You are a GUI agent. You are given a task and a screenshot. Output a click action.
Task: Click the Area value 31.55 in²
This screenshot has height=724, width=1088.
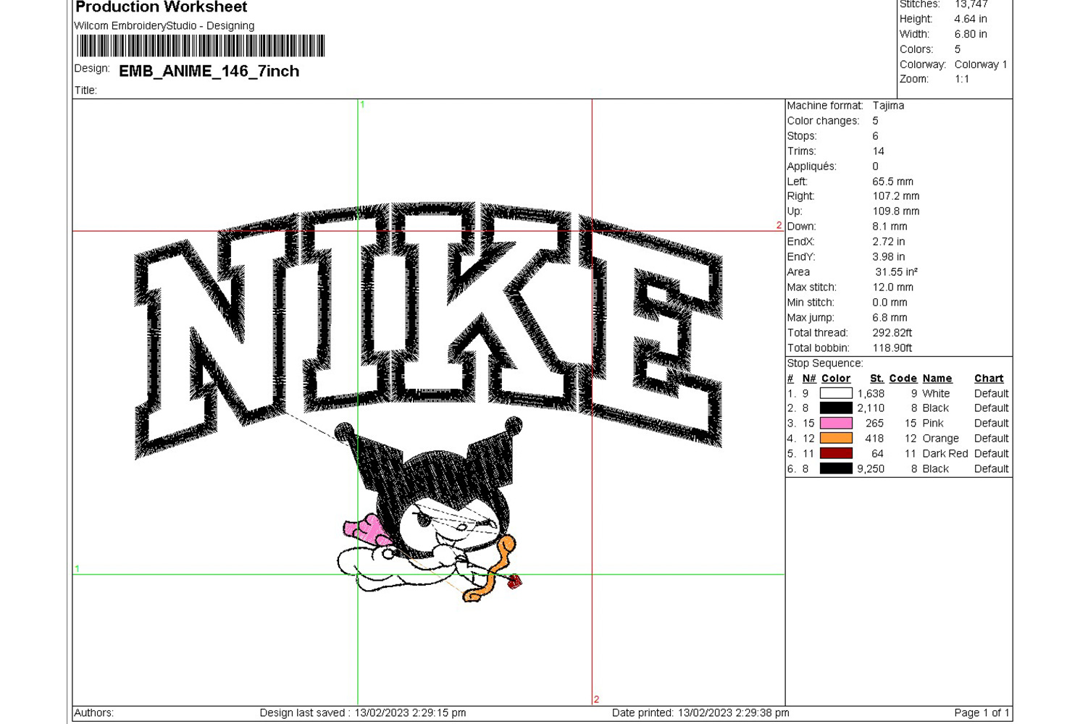[x=897, y=272]
